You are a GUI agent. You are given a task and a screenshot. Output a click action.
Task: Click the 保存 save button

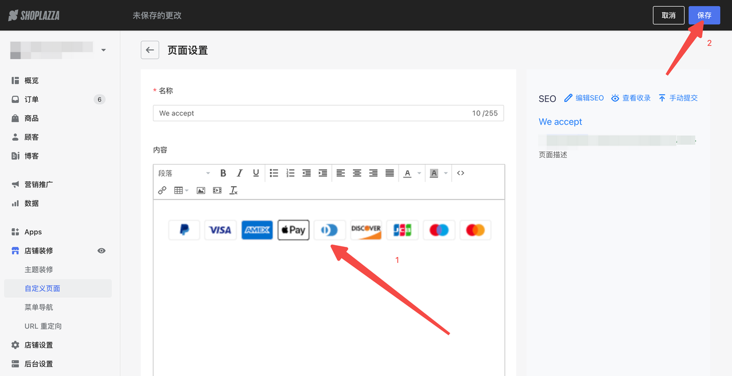point(705,15)
